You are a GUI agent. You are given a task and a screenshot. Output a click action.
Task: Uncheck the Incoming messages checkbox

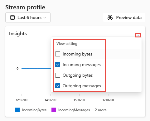coord(58,65)
